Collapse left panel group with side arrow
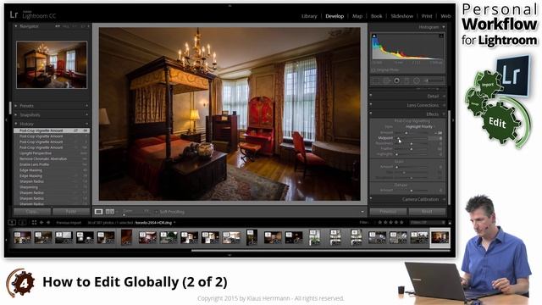 6,120
